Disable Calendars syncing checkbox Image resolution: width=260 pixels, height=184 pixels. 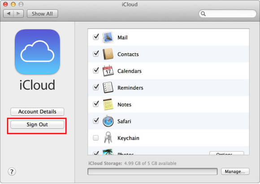[x=96, y=70]
